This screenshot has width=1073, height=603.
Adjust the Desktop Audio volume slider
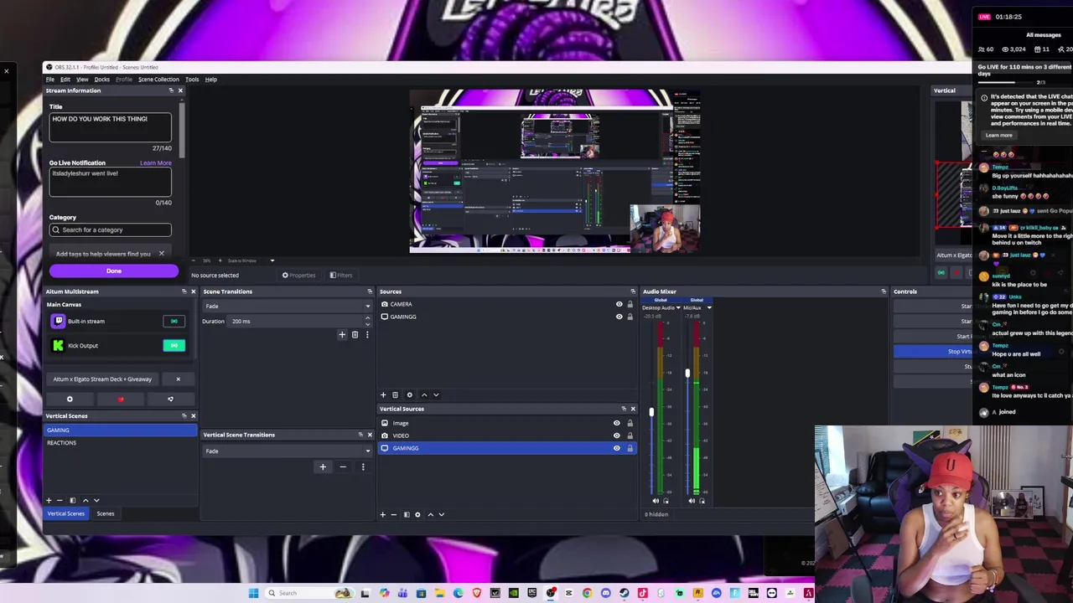[x=651, y=412]
